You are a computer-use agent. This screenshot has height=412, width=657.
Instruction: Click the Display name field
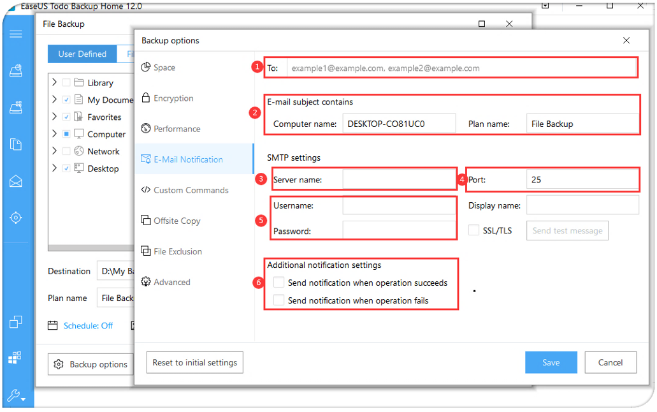tap(582, 205)
